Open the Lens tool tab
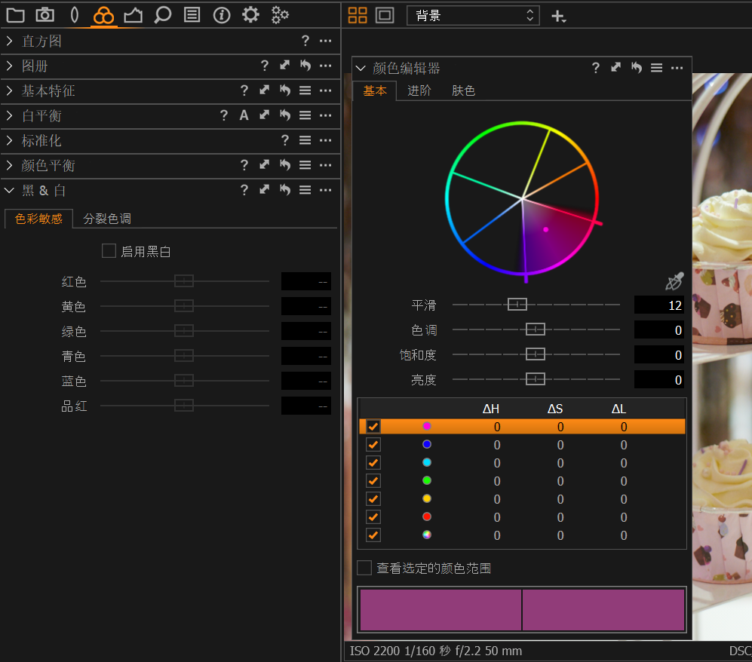The width and height of the screenshot is (752, 662). click(x=74, y=14)
